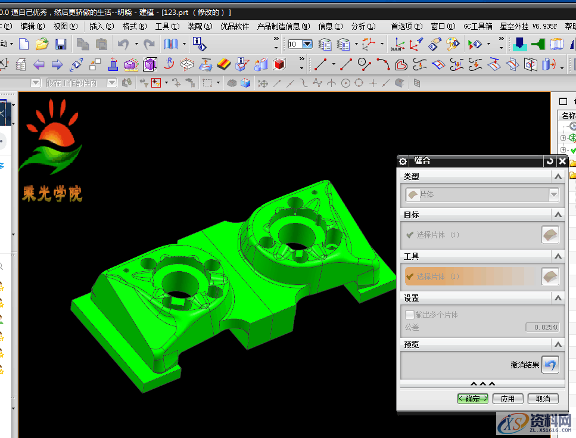The image size is (576, 438).
Task: Click the undo result preview icon
Action: (x=550, y=365)
